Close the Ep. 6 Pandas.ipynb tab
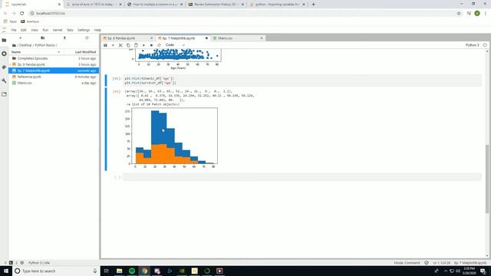Image resolution: width=491 pixels, height=276 pixels. tap(152, 38)
